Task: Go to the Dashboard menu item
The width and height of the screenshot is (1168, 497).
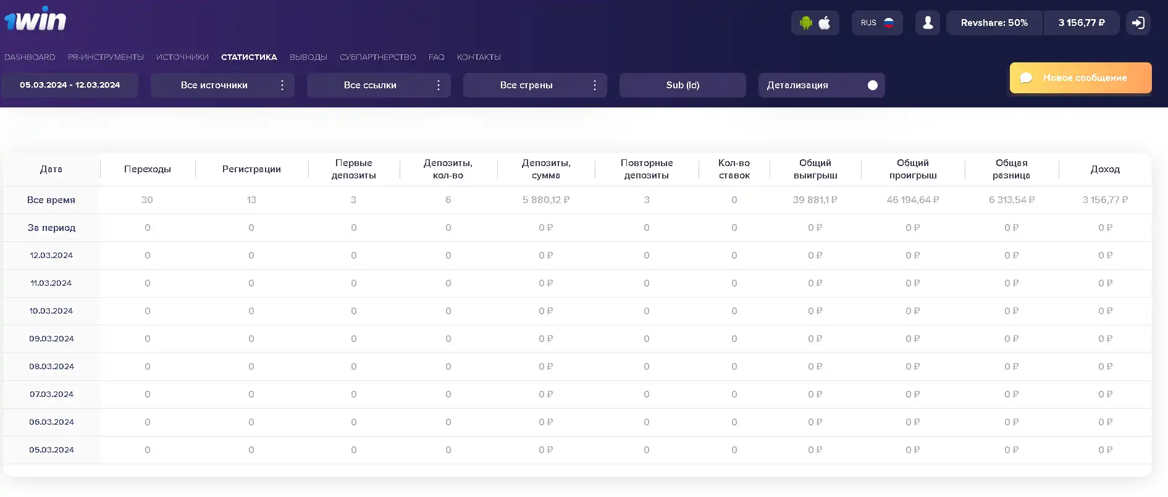Action: click(30, 57)
